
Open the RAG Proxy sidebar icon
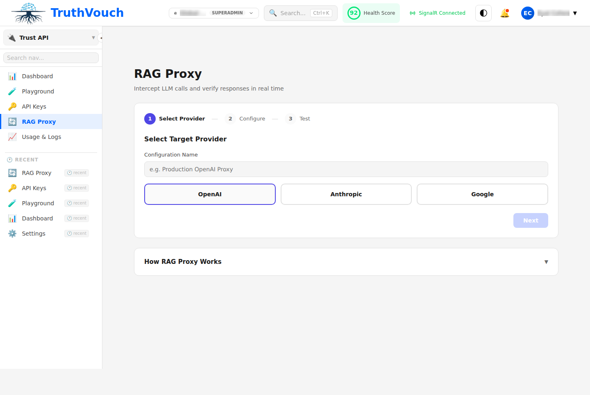[12, 121]
